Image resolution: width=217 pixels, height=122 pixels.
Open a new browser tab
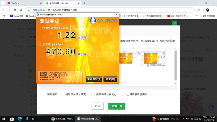click(x=85, y=3)
